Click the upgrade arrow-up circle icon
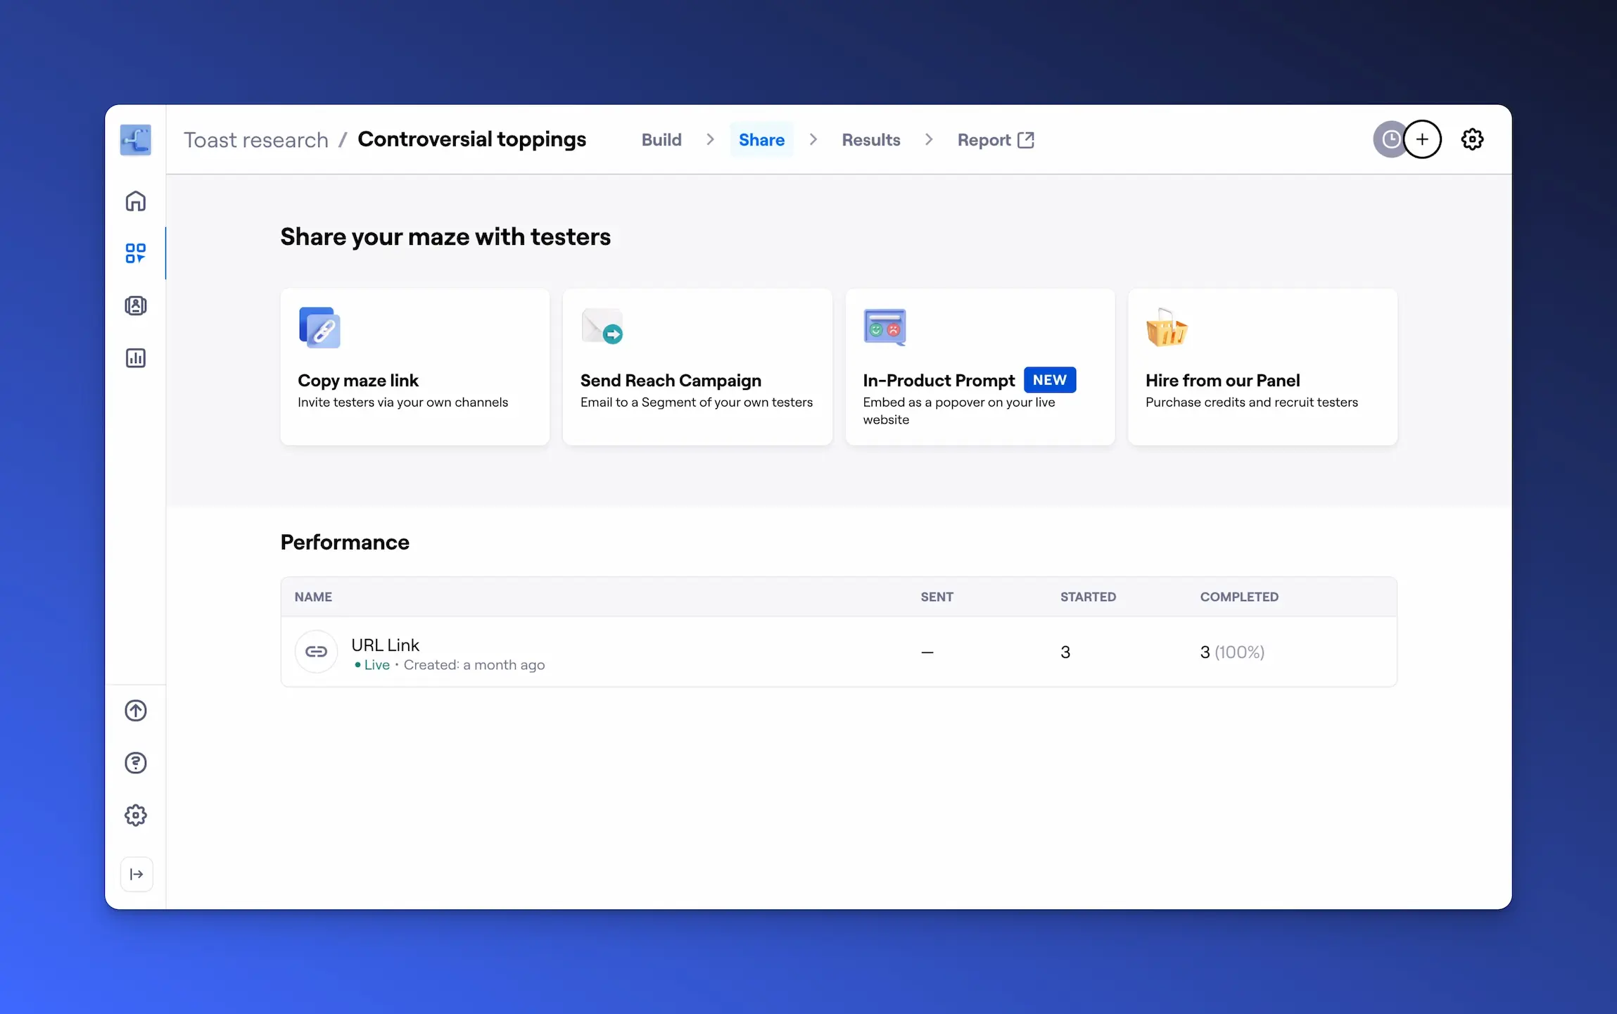 tap(135, 711)
